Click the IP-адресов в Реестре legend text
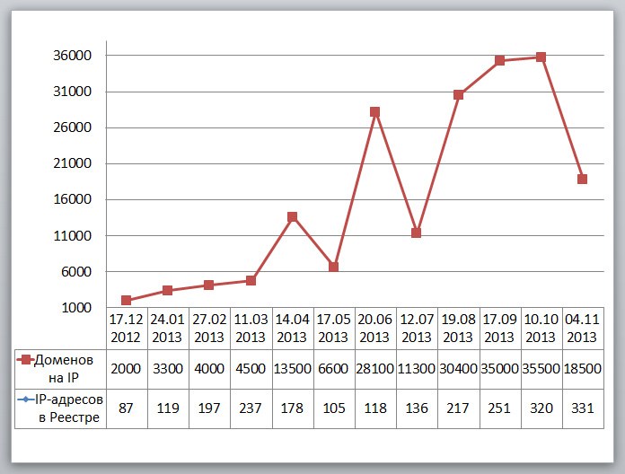 (66, 408)
